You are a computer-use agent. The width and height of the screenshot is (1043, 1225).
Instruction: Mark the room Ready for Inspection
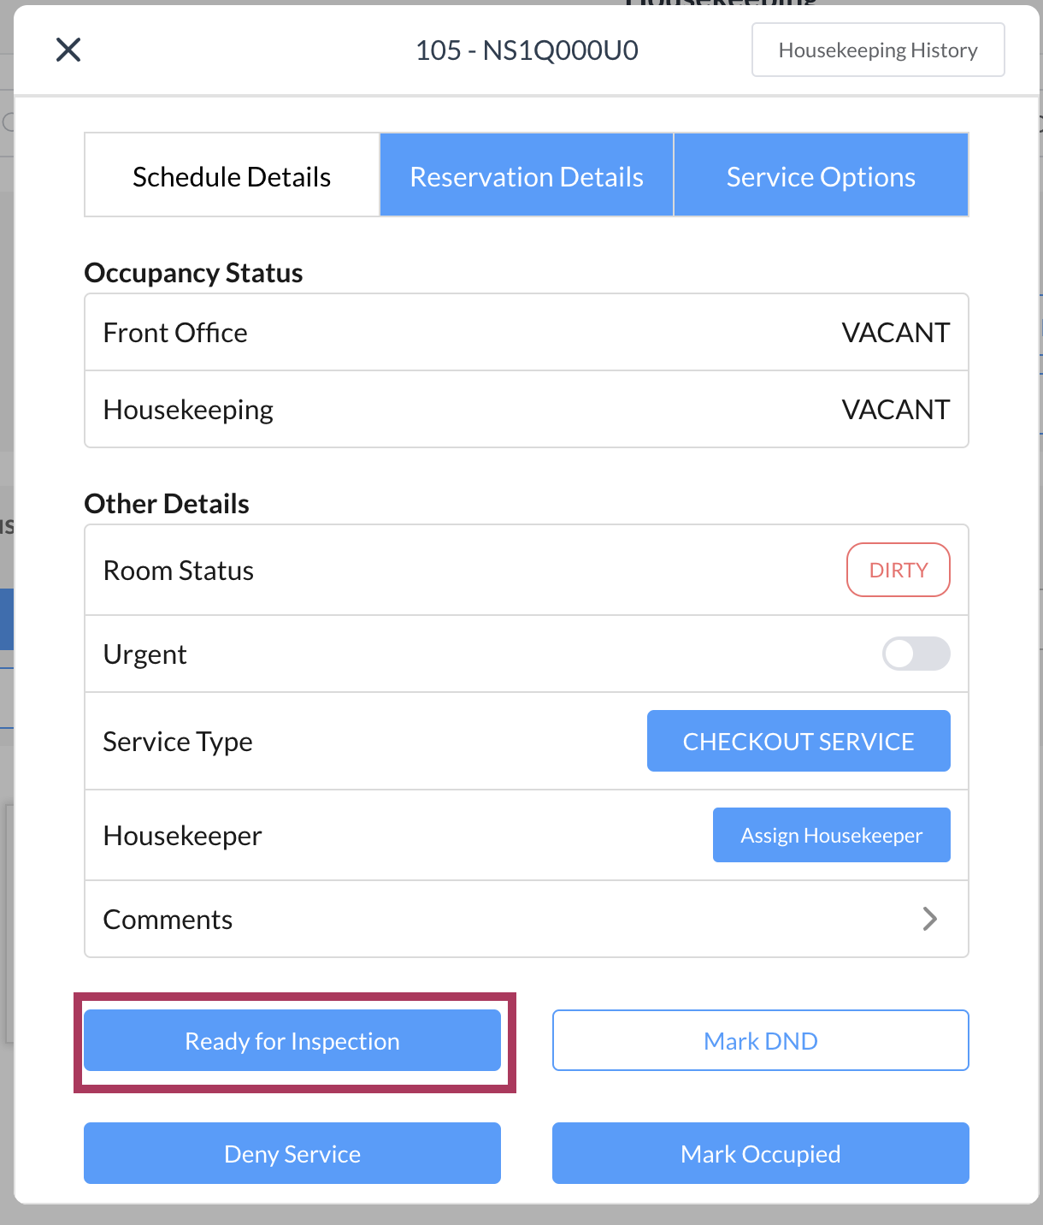click(292, 1041)
